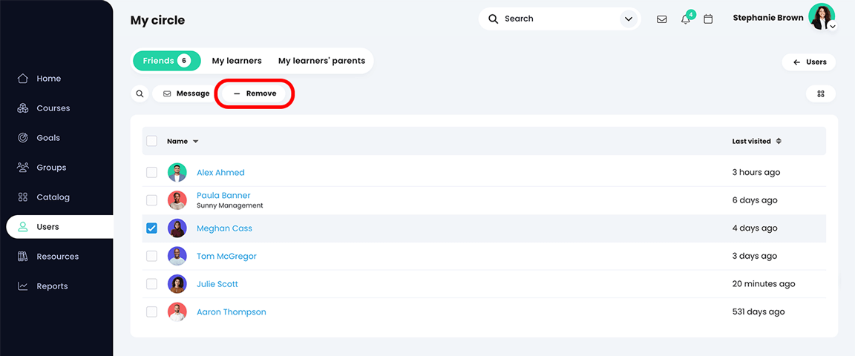Uncheck the box for Meghan Cass

click(151, 228)
